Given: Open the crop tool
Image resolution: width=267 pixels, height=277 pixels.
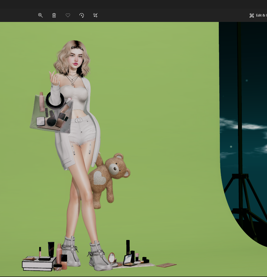Looking at the screenshot, I should click(x=95, y=15).
